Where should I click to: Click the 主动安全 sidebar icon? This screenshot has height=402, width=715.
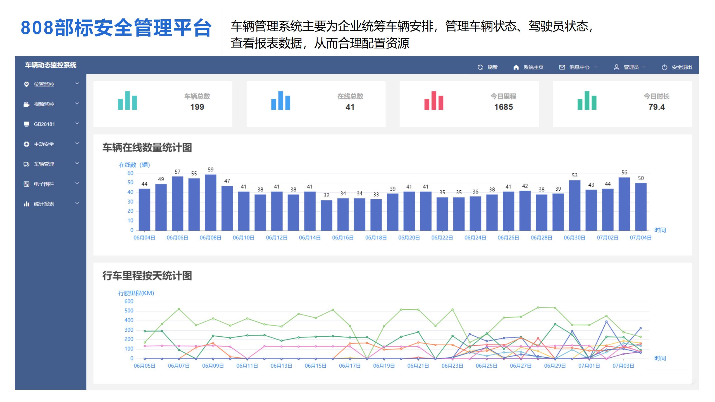pyautogui.click(x=27, y=144)
